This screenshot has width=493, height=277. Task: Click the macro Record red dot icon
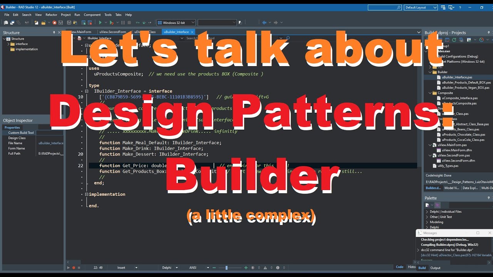click(74, 267)
